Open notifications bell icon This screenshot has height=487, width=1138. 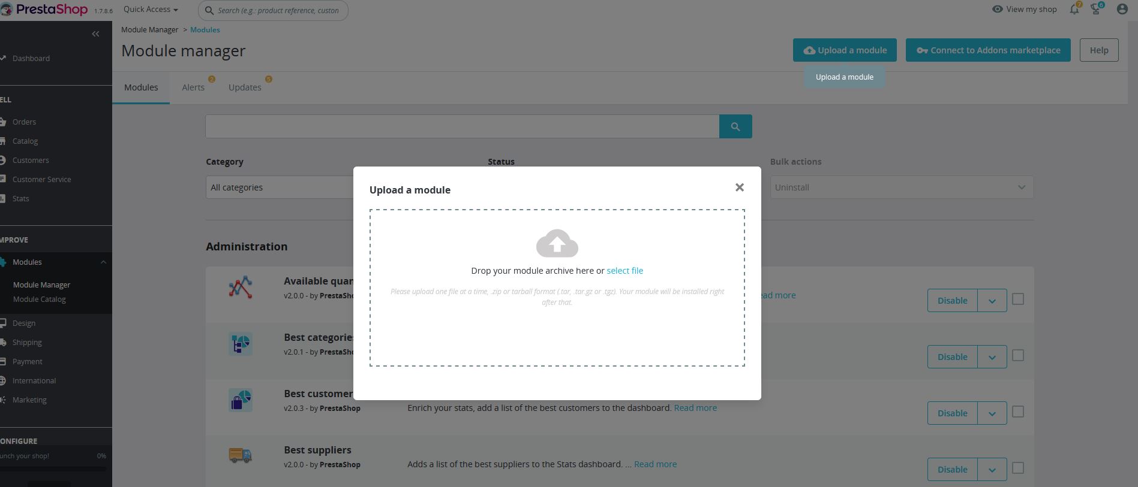[x=1074, y=9]
